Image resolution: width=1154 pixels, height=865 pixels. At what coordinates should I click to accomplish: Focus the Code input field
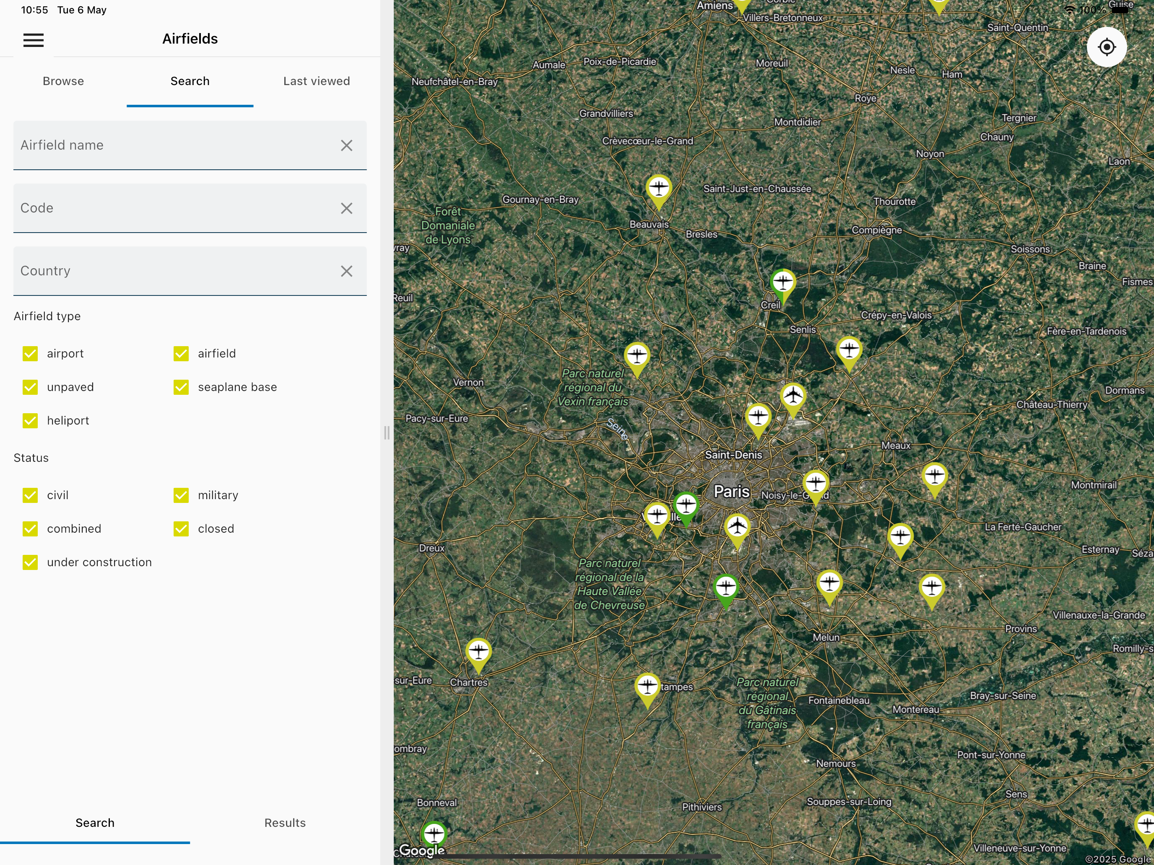[x=190, y=209]
